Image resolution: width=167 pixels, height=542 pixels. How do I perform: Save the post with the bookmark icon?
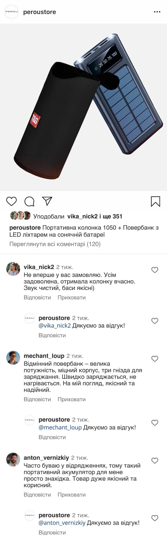coord(156,201)
